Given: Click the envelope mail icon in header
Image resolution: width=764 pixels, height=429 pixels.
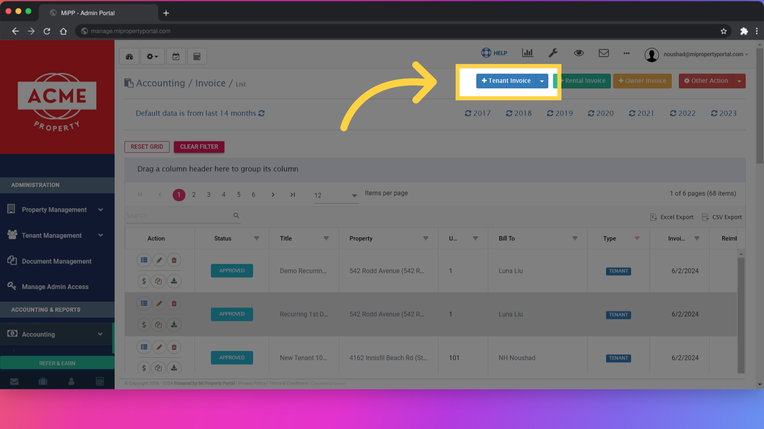Looking at the screenshot, I should coord(604,53).
